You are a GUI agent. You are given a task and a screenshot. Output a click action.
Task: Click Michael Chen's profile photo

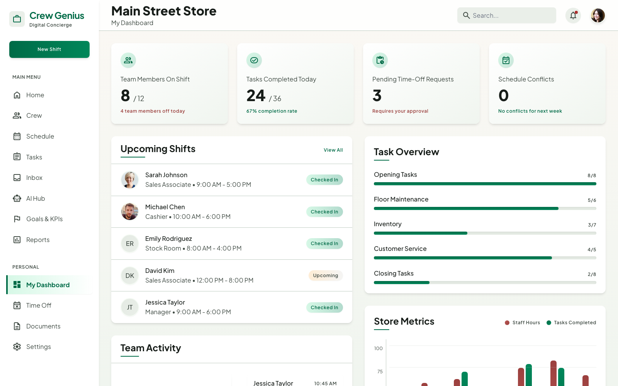point(130,212)
